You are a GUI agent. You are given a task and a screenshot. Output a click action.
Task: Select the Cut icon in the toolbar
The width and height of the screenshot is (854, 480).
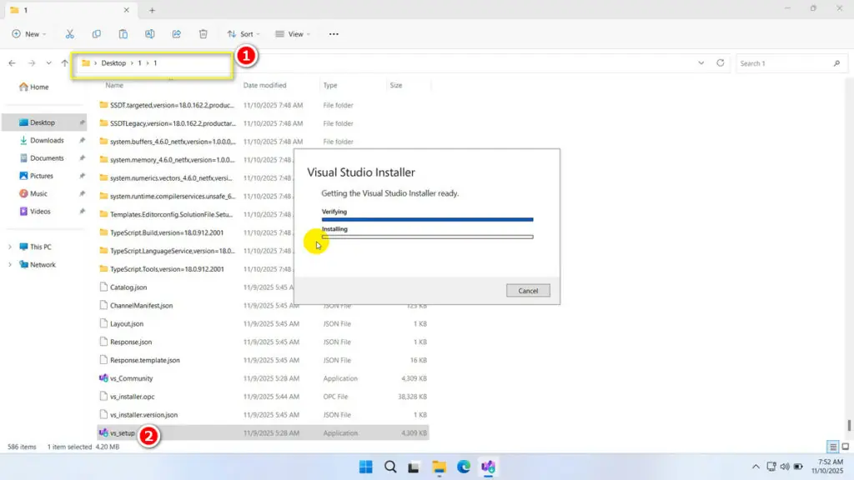[69, 33]
